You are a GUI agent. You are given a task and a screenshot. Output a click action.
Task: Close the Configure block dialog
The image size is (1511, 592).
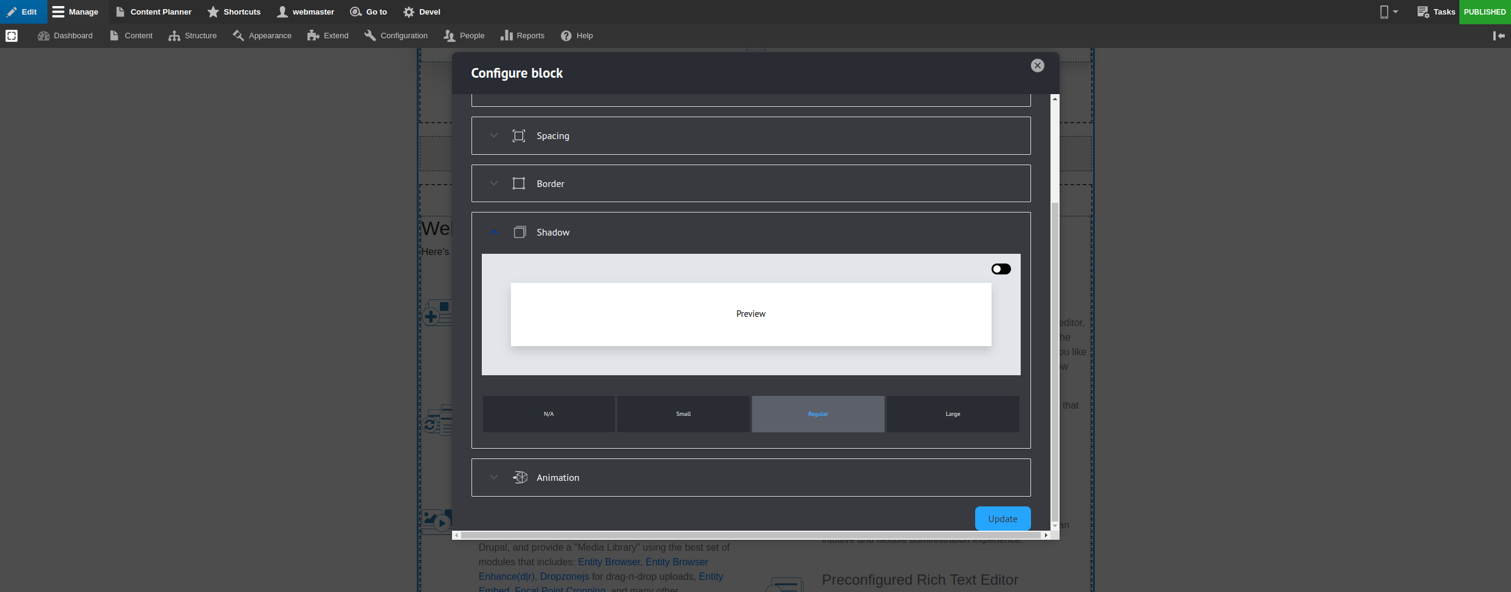(x=1037, y=66)
